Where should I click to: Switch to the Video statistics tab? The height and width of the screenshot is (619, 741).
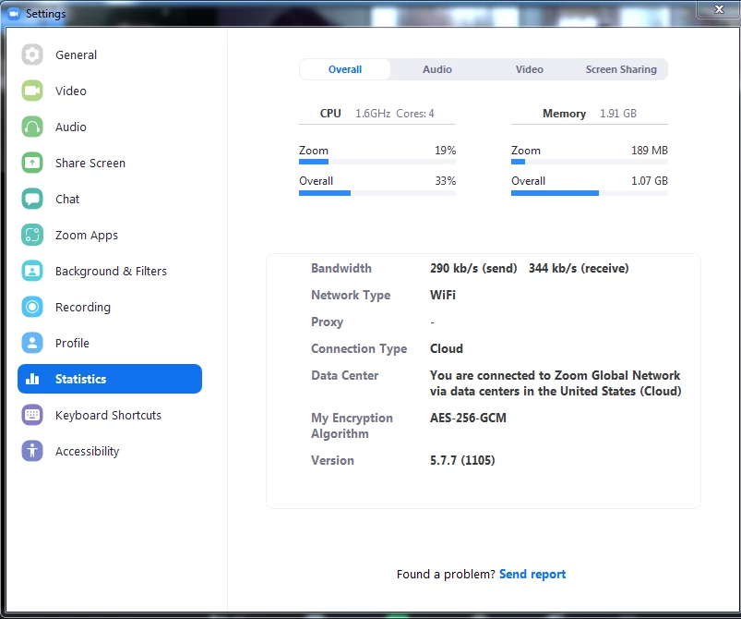click(x=530, y=69)
